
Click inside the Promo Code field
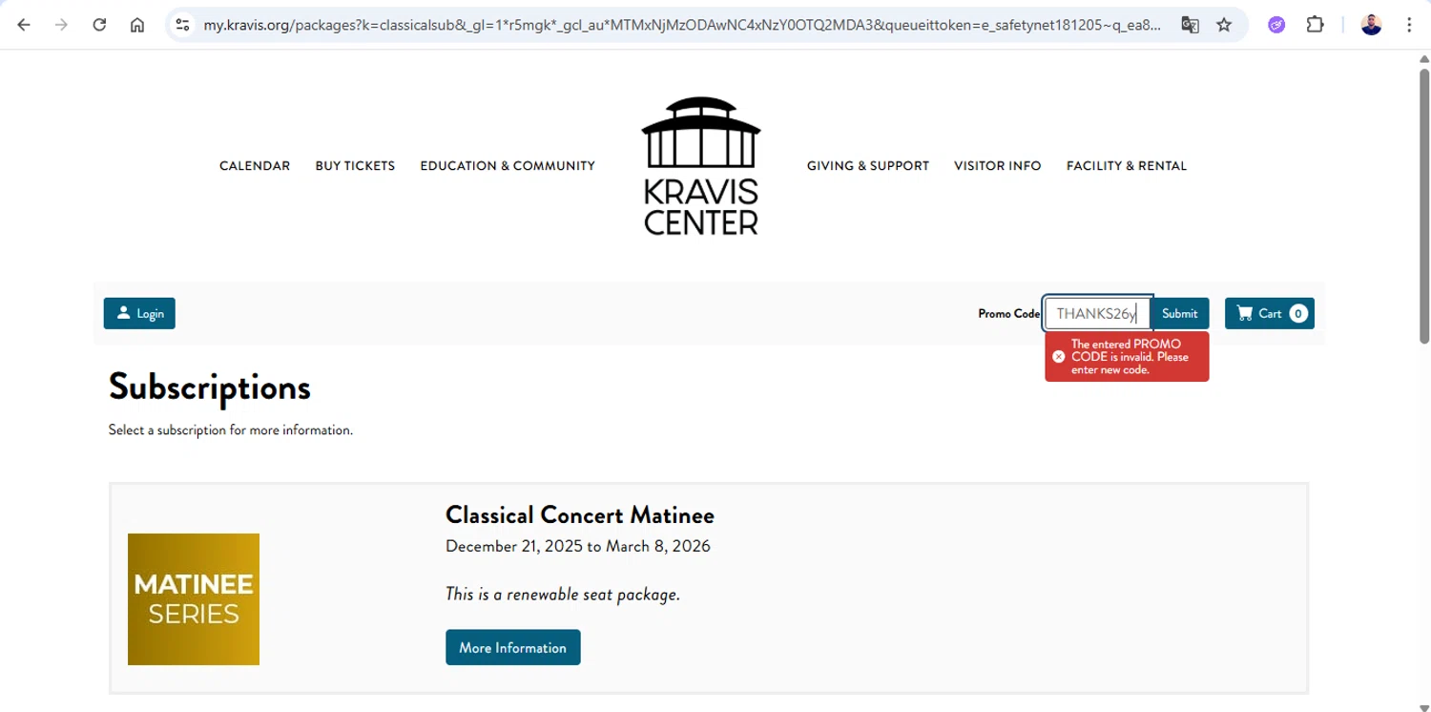coord(1097,313)
